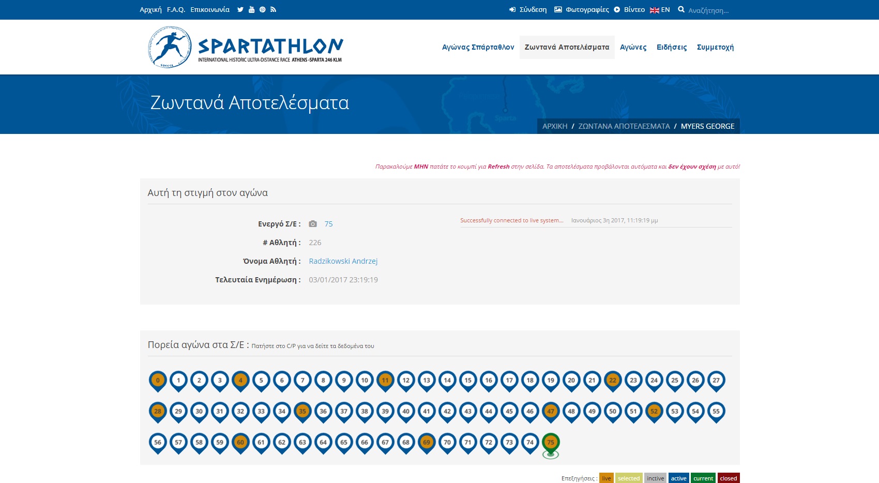The width and height of the screenshot is (879, 483).
Task: Select checkpoint marker 4
Action: [x=240, y=381]
